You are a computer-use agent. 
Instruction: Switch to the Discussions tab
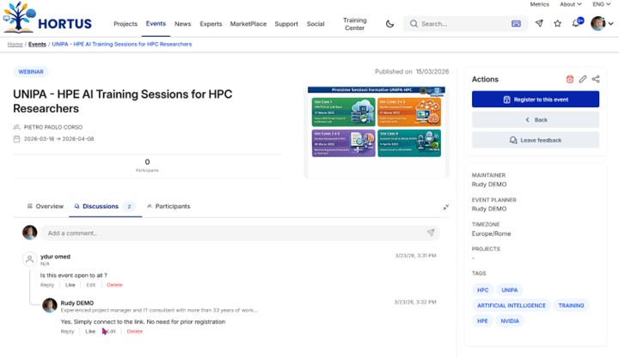(105, 206)
